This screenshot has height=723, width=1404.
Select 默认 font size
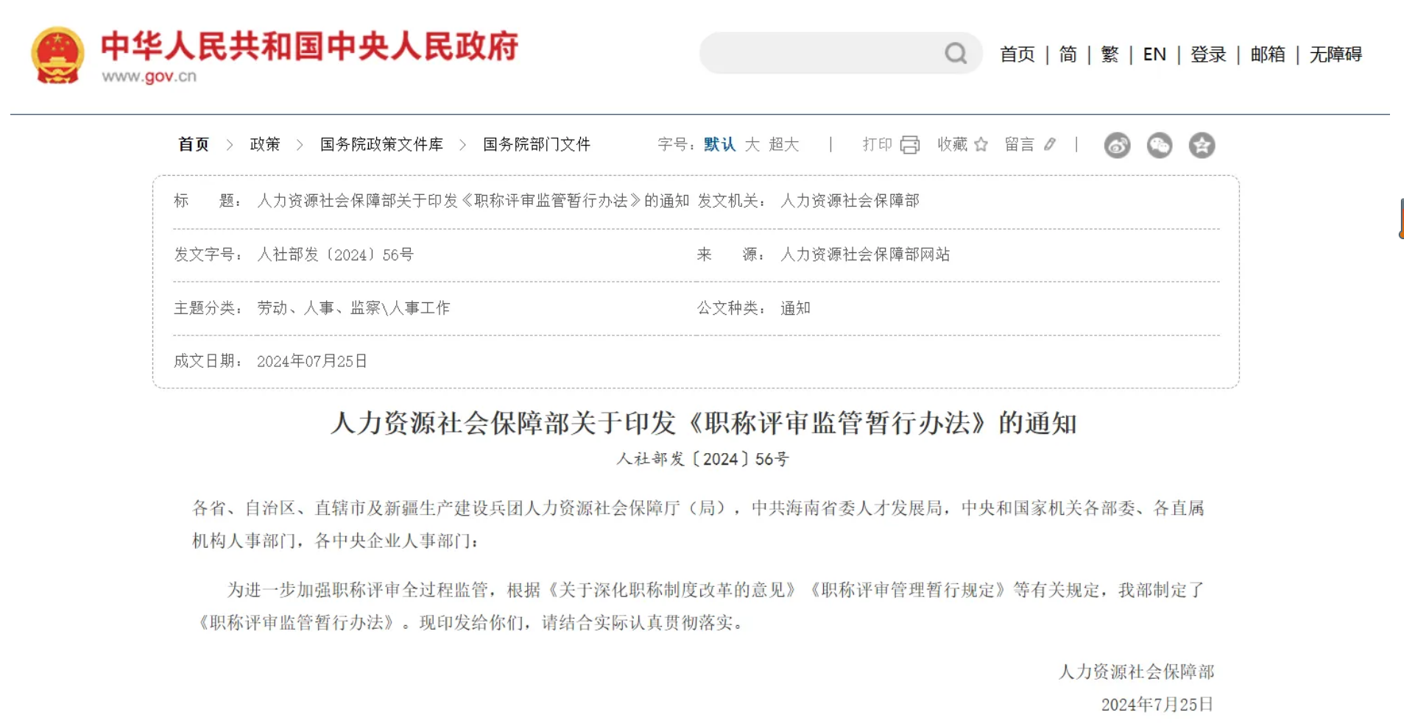tap(719, 144)
